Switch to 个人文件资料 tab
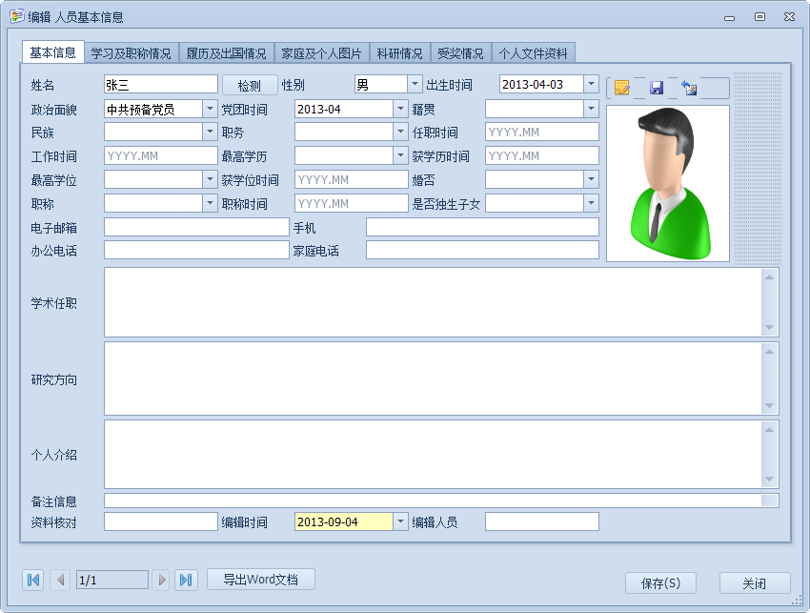Screen dimensions: 810x613 (533, 53)
